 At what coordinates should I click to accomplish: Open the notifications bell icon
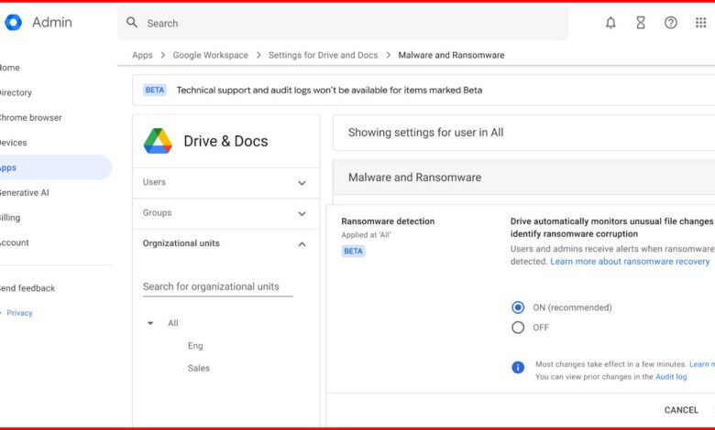point(610,23)
